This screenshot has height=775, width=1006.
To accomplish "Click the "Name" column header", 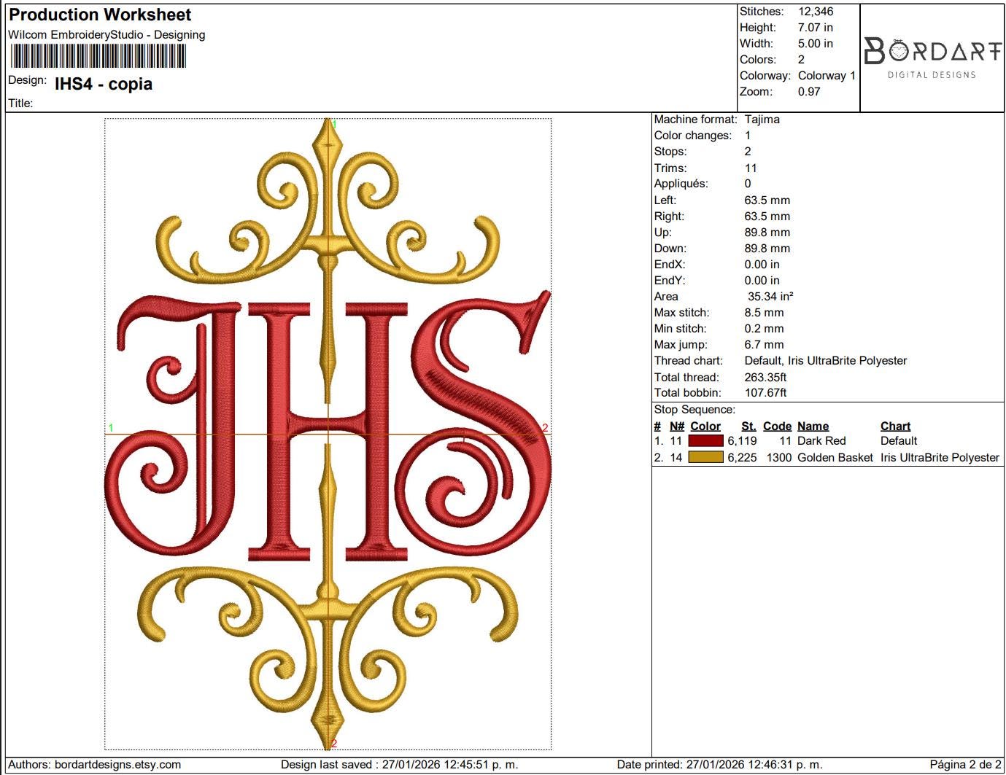I will (x=813, y=426).
